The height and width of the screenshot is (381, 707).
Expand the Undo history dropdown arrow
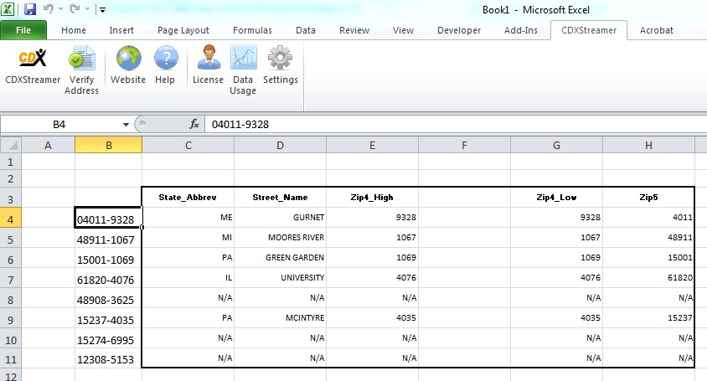click(x=60, y=10)
